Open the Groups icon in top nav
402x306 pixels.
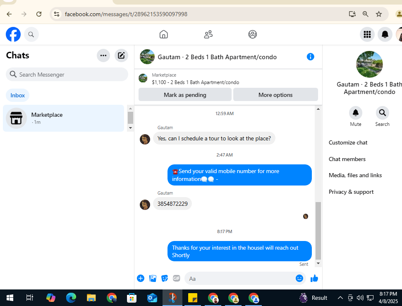(253, 34)
